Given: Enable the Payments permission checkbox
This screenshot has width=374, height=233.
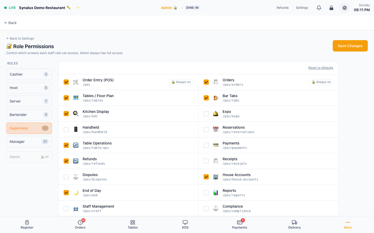Looking at the screenshot, I should (206, 145).
